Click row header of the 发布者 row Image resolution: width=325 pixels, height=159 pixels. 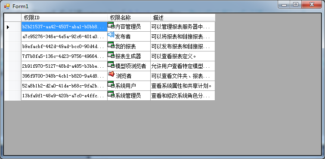(12, 36)
